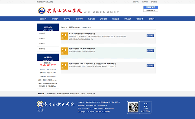Click date badge of the 2021年5月 recruitment notice
Viewport: 195px width, 119px height.
pyautogui.click(x=64, y=51)
